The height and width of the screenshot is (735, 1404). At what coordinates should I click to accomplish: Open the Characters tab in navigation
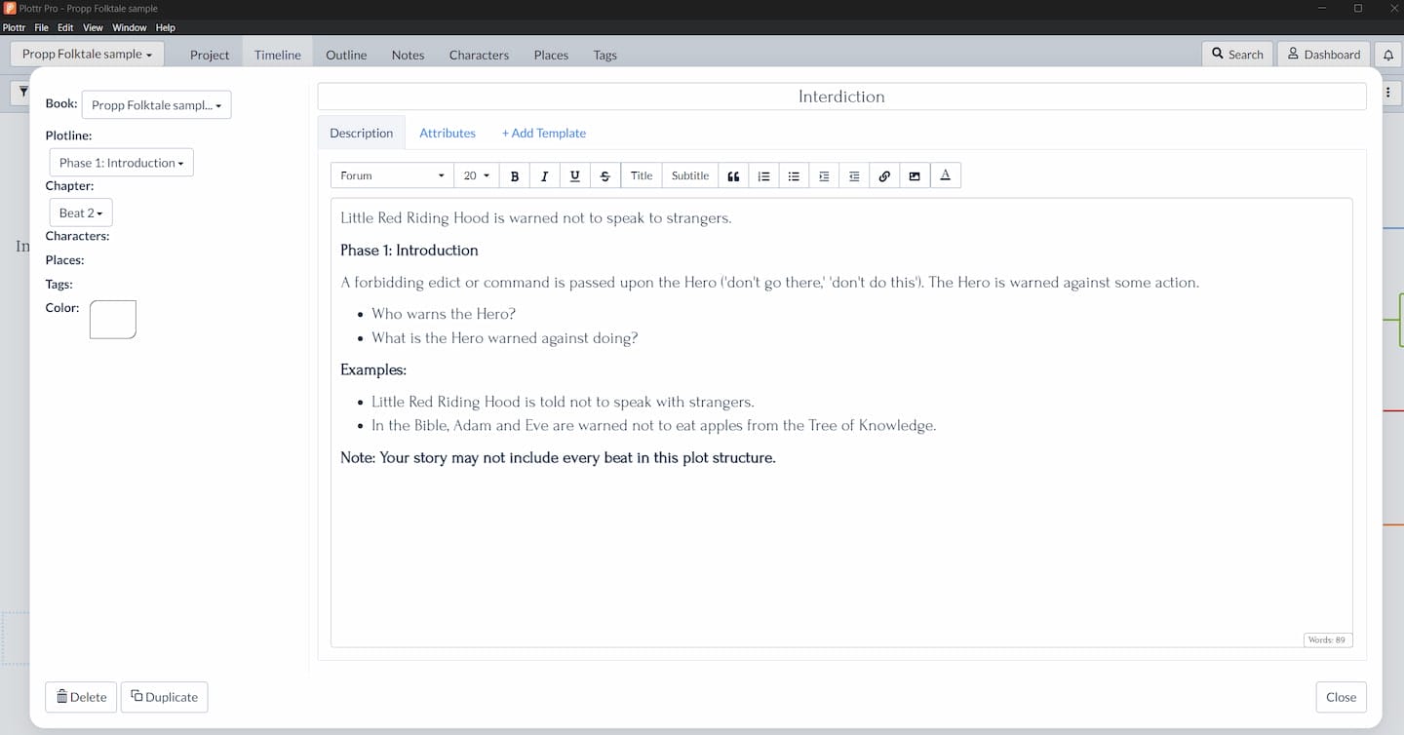pyautogui.click(x=479, y=56)
